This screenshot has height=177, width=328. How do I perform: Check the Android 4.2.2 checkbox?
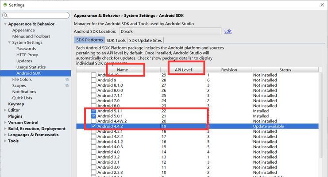[x=93, y=136]
